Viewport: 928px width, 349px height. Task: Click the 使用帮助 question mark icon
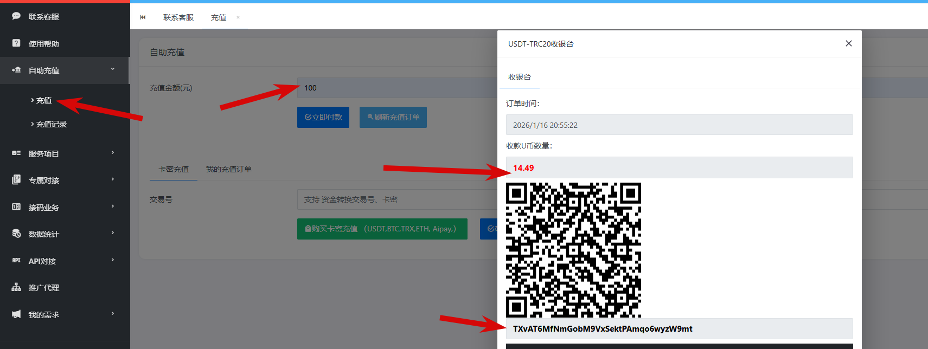(16, 43)
